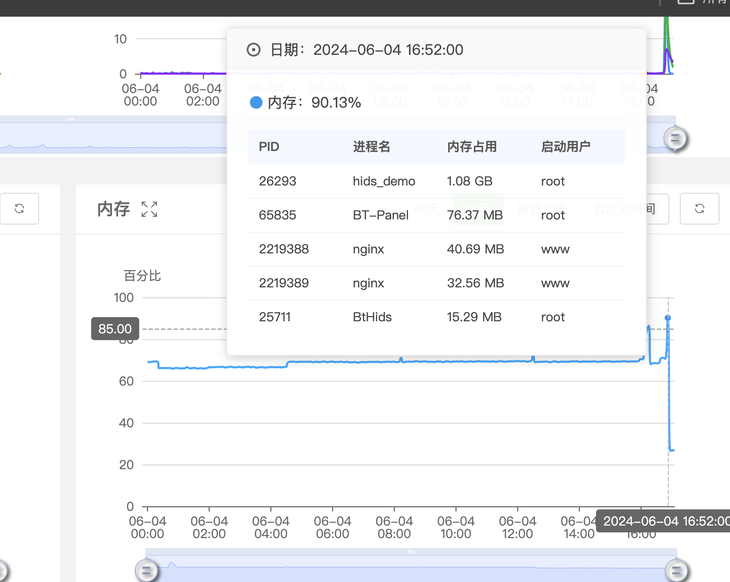Click the BT-Panel process name

click(381, 215)
